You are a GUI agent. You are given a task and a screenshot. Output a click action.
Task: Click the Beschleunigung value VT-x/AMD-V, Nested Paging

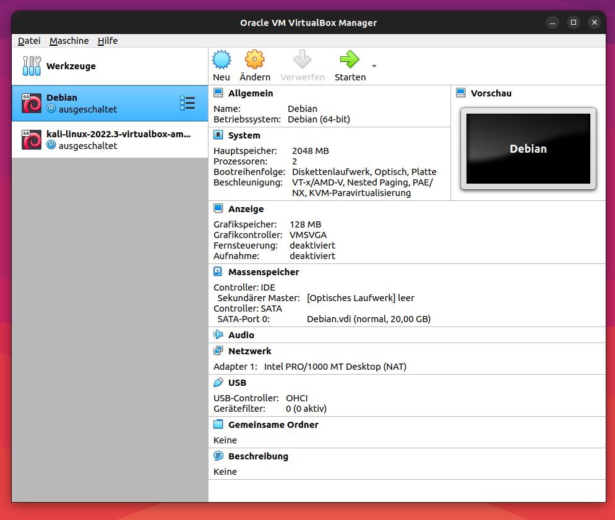[x=362, y=188]
